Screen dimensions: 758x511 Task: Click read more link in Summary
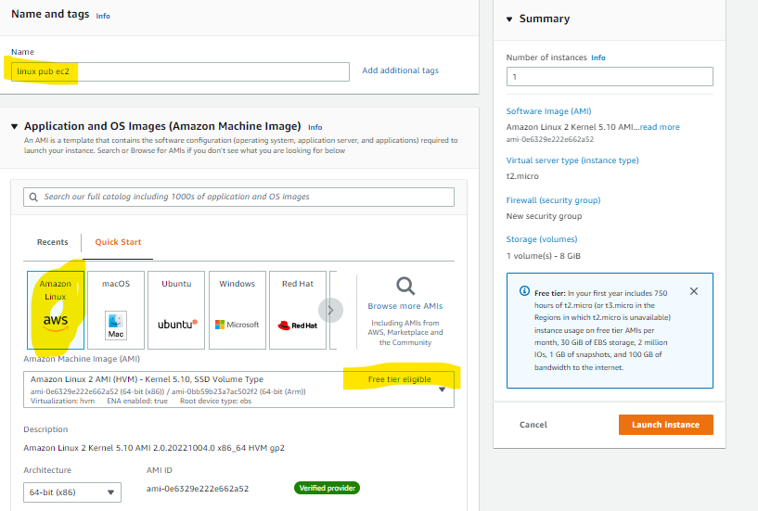click(x=660, y=127)
